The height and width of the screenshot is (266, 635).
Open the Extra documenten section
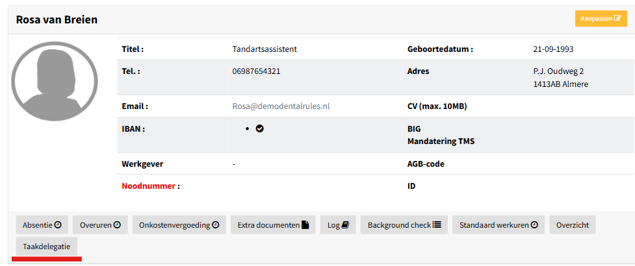(273, 224)
